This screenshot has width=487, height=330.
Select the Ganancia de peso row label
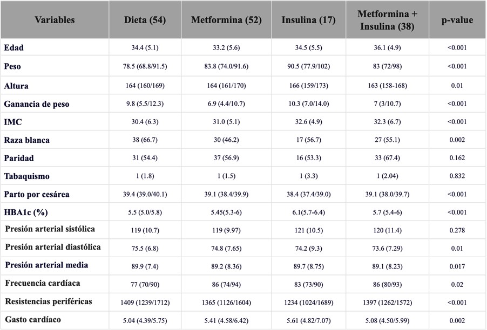click(37, 104)
